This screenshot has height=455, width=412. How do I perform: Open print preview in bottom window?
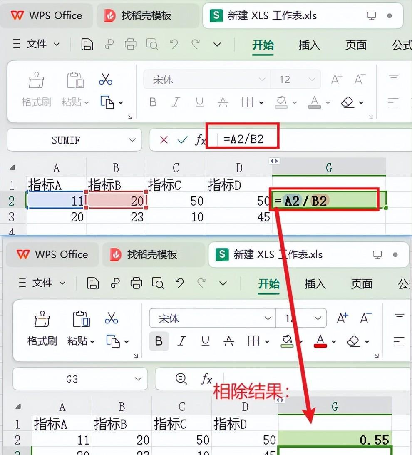coord(158,283)
